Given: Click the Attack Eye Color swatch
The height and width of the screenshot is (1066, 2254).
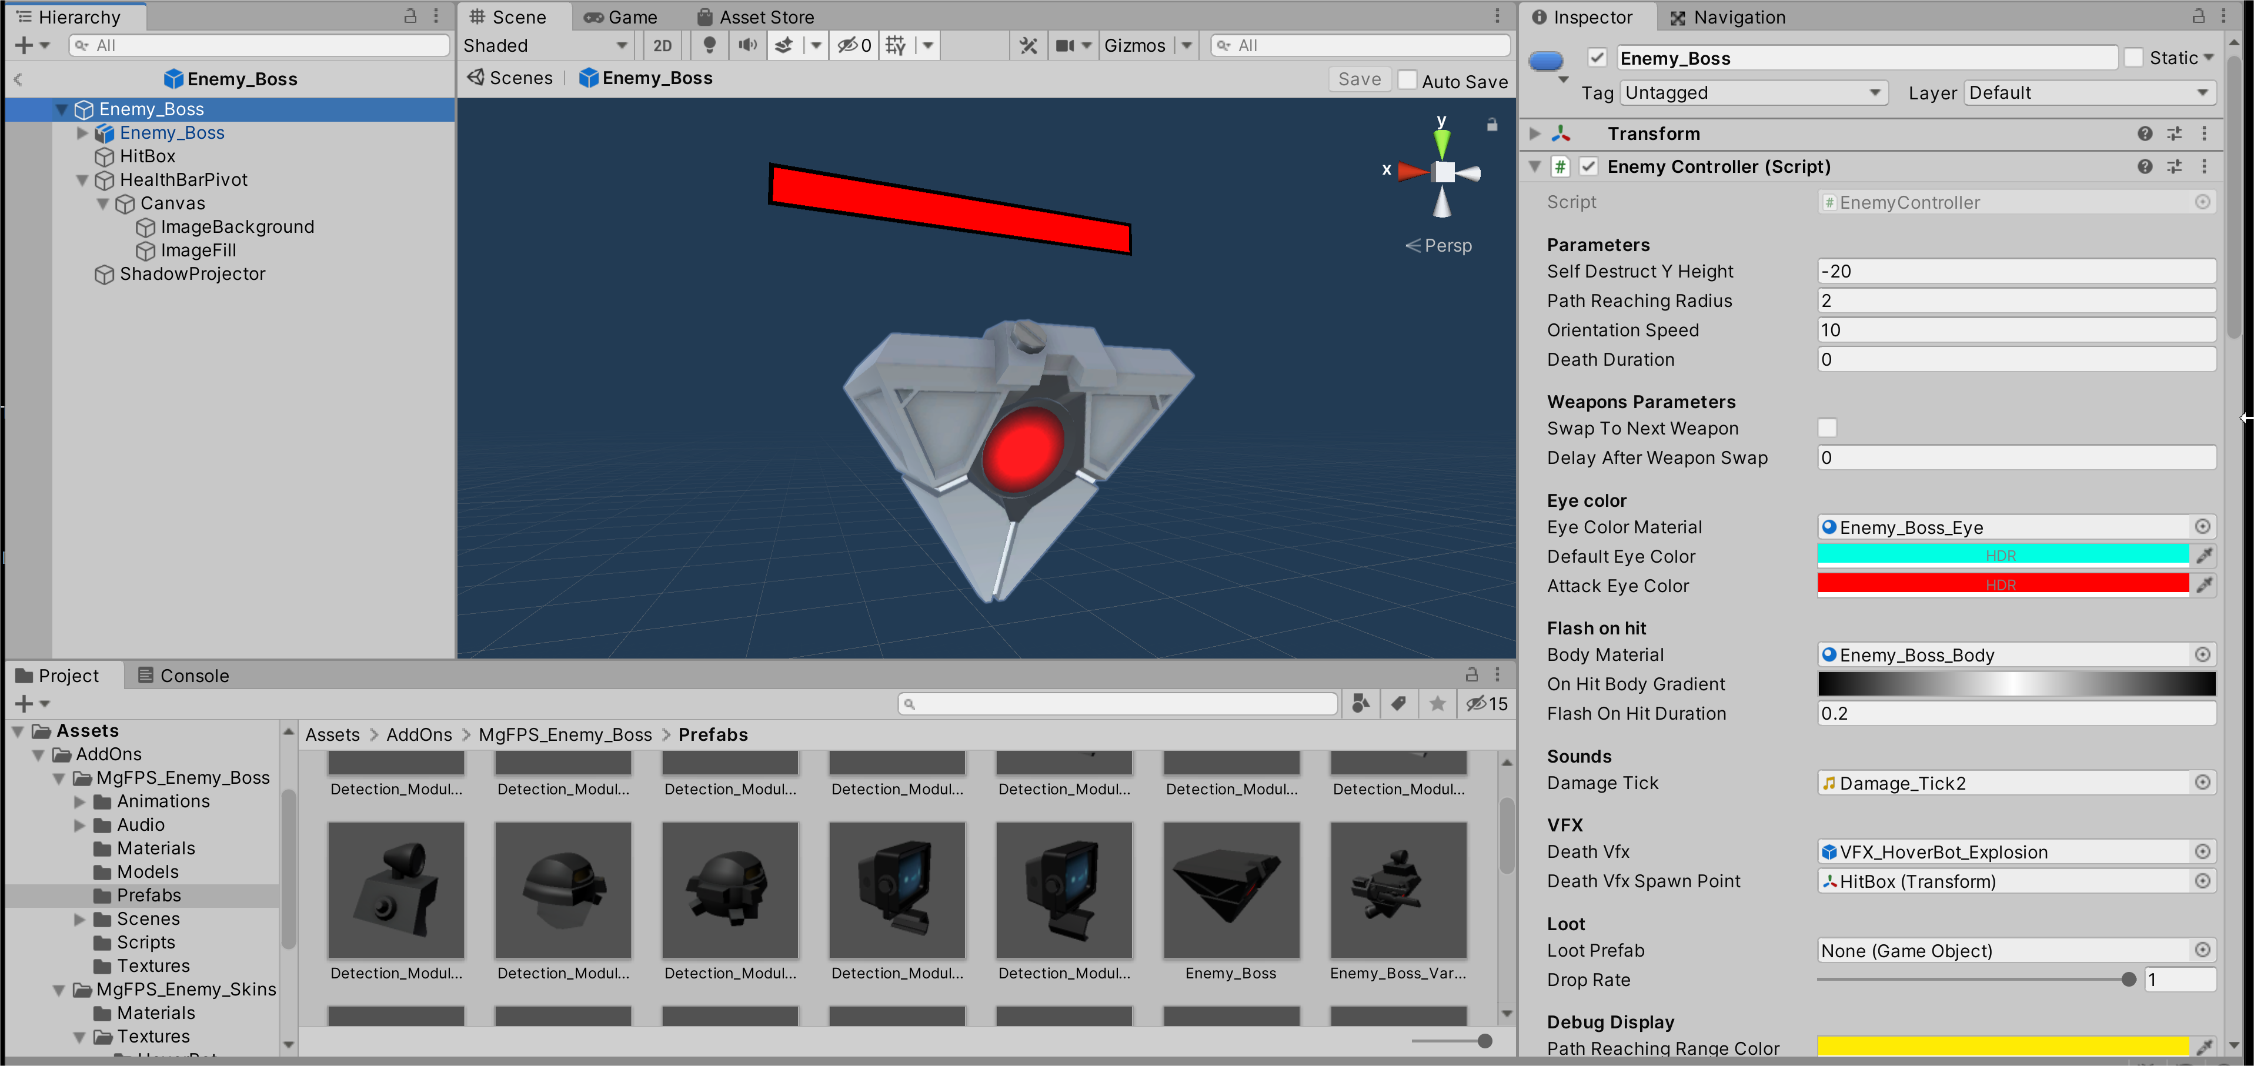Looking at the screenshot, I should pos(2002,584).
